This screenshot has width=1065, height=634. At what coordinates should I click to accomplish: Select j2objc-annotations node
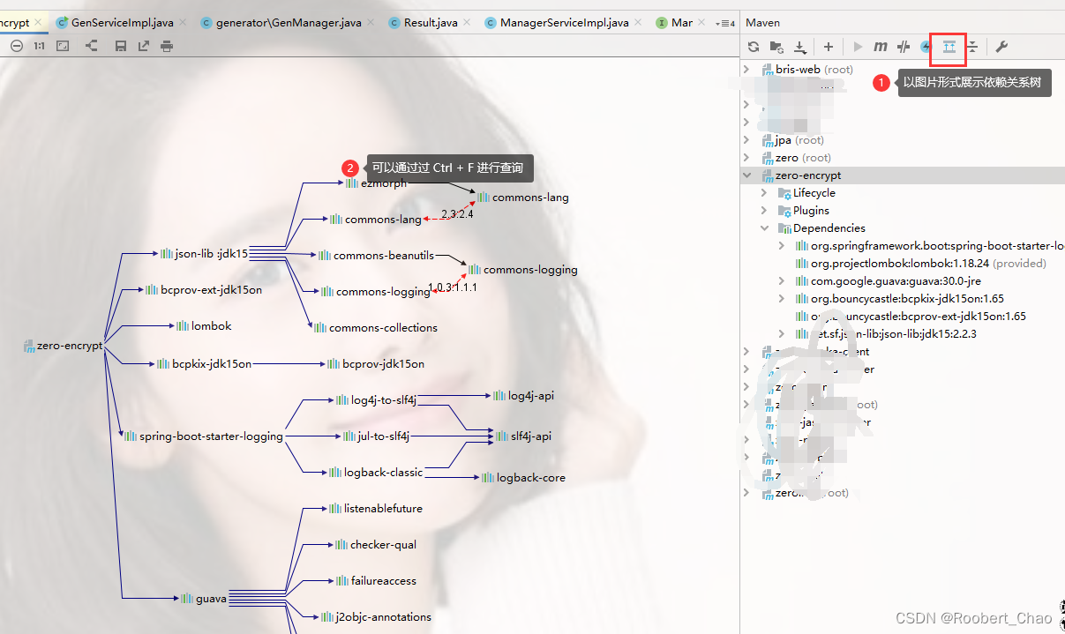[x=376, y=616]
